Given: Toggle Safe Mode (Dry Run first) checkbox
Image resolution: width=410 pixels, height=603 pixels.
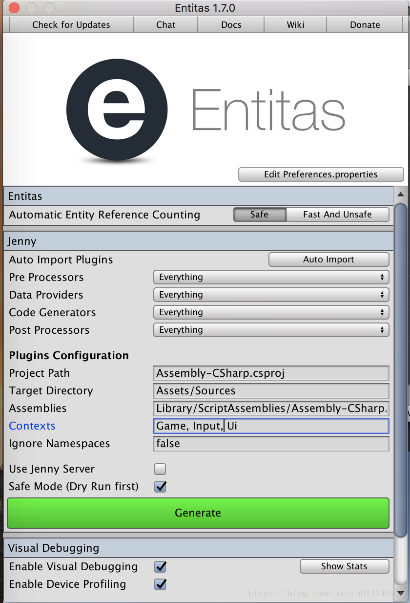Looking at the screenshot, I should click(160, 487).
